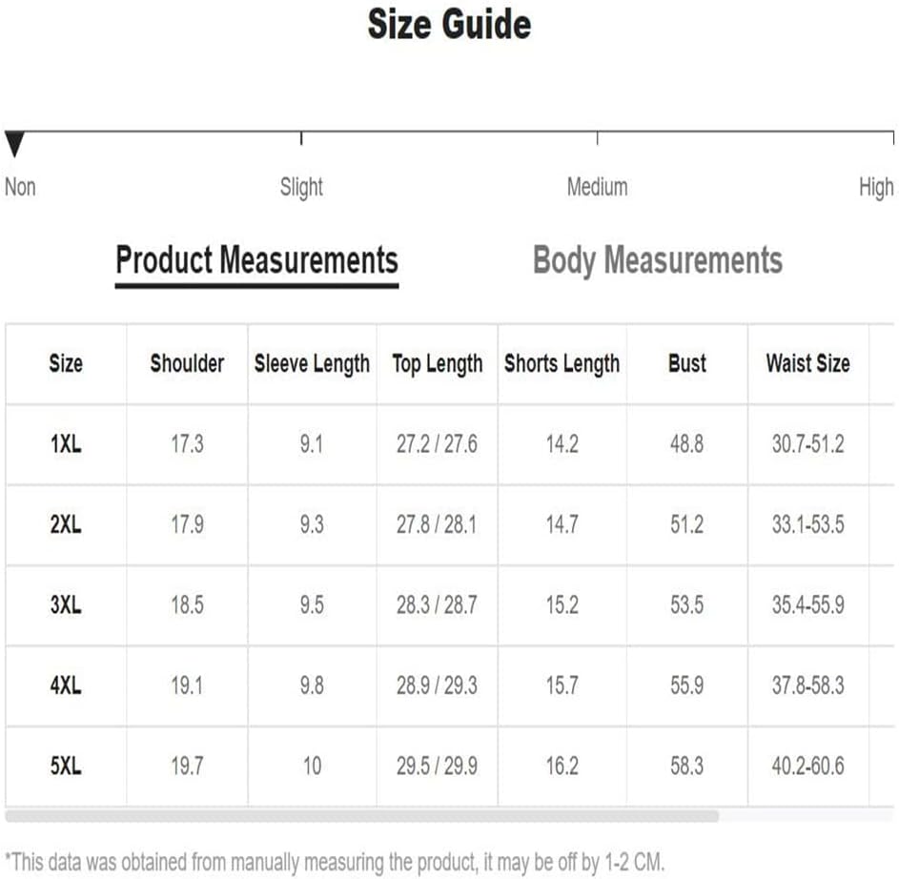Image resolution: width=899 pixels, height=879 pixels.
Task: Click the horizontal table scrollbar
Action: pos(361,815)
